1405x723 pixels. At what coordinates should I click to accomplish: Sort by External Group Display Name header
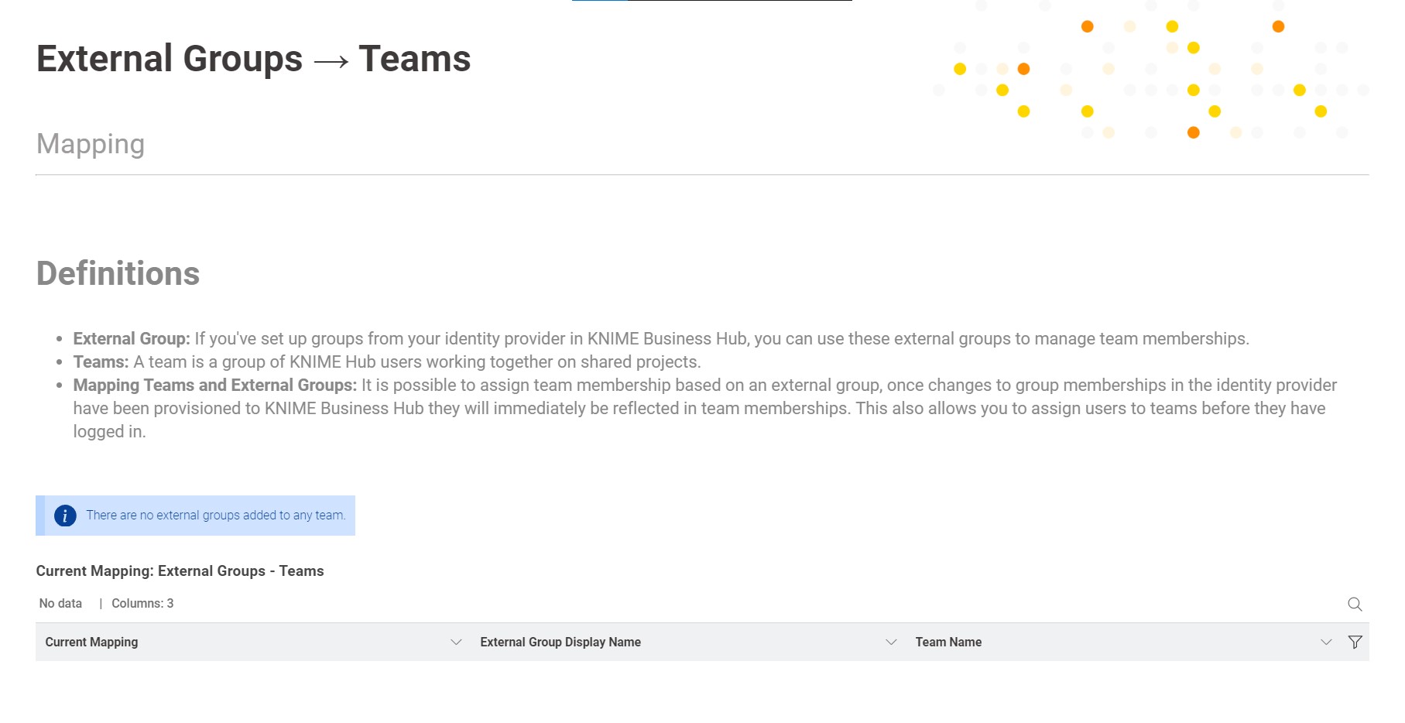pos(560,642)
